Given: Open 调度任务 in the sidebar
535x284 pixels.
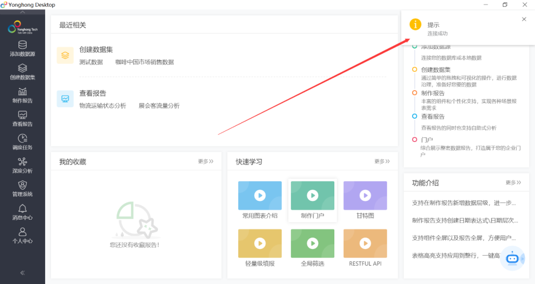Looking at the screenshot, I should (x=22, y=142).
